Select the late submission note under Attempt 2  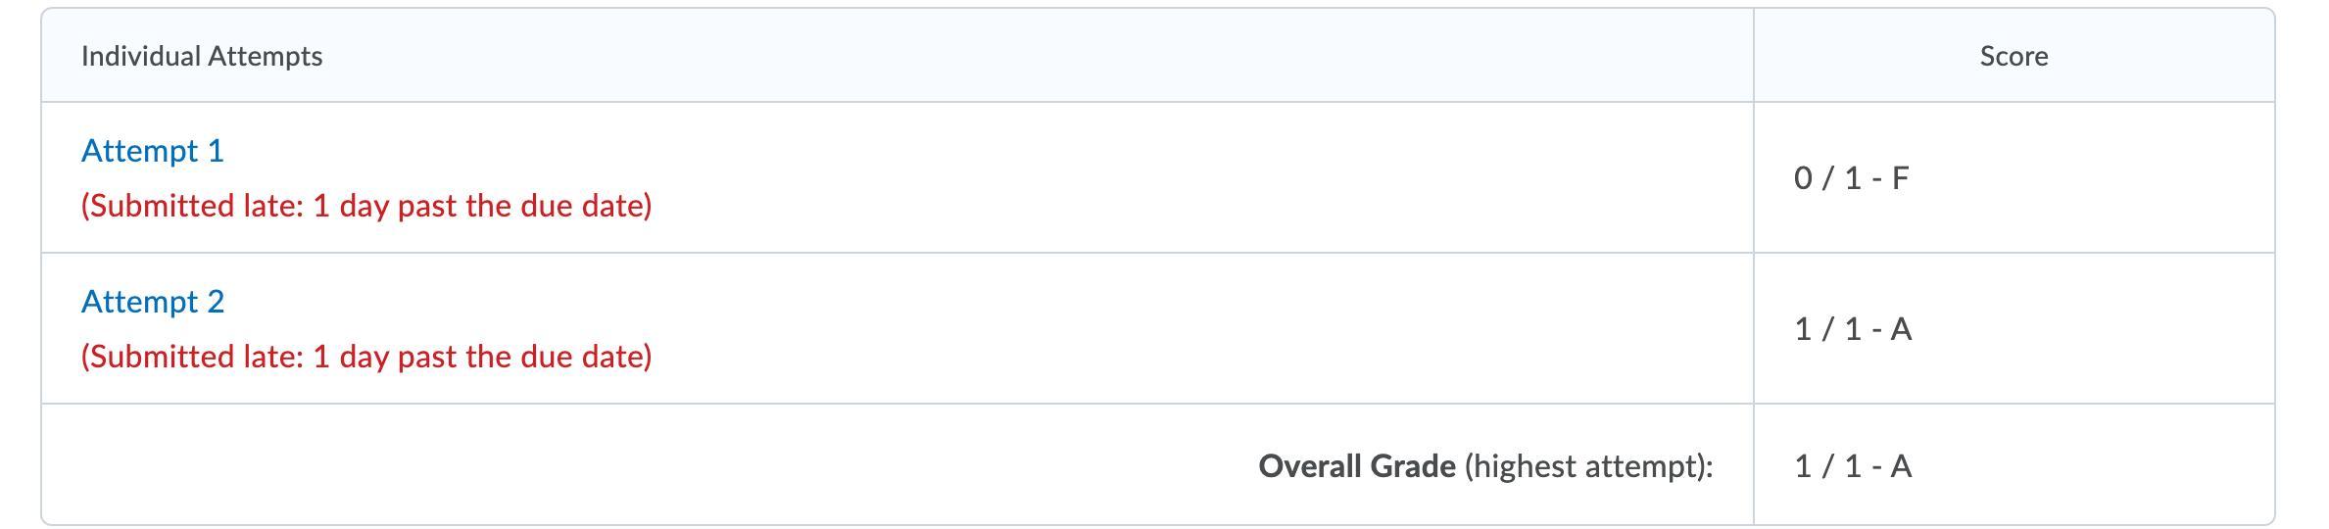point(366,357)
